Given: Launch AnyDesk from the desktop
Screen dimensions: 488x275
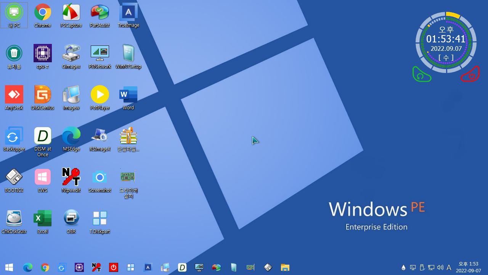Looking at the screenshot, I should tap(14, 98).
